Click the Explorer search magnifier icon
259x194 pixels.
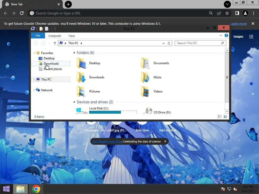pos(222,43)
